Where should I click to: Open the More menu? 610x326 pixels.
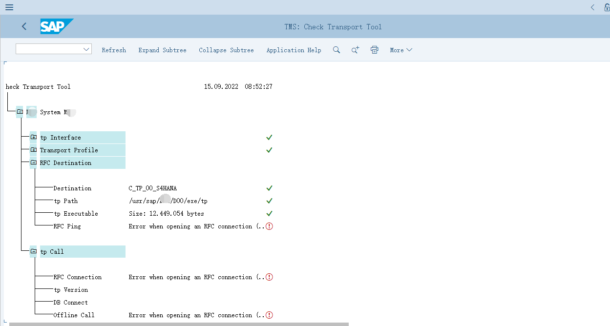pos(400,50)
